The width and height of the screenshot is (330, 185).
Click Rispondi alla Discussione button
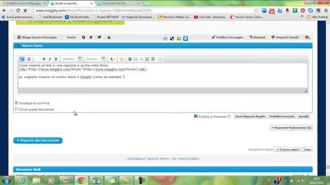[x=38, y=140]
